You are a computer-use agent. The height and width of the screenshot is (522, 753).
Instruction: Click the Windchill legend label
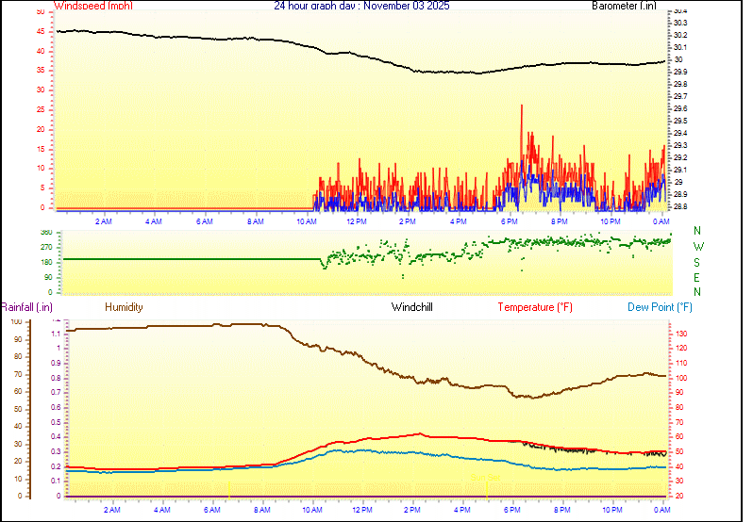(x=412, y=307)
